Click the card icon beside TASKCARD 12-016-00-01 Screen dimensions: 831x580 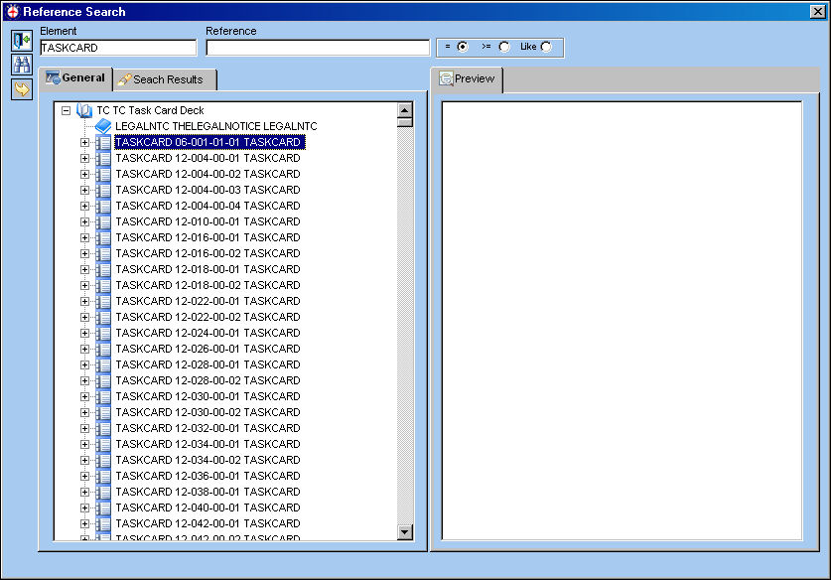[103, 237]
